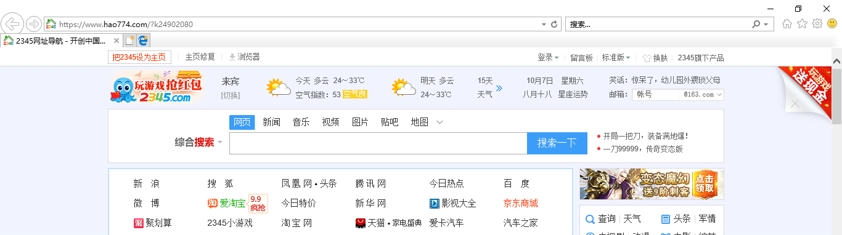842x235 pixels.
Task: Open 天猫·家电盛典 link
Action: click(388, 223)
